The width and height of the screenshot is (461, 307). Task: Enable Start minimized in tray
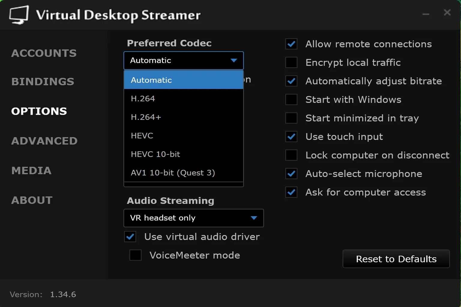coord(291,118)
